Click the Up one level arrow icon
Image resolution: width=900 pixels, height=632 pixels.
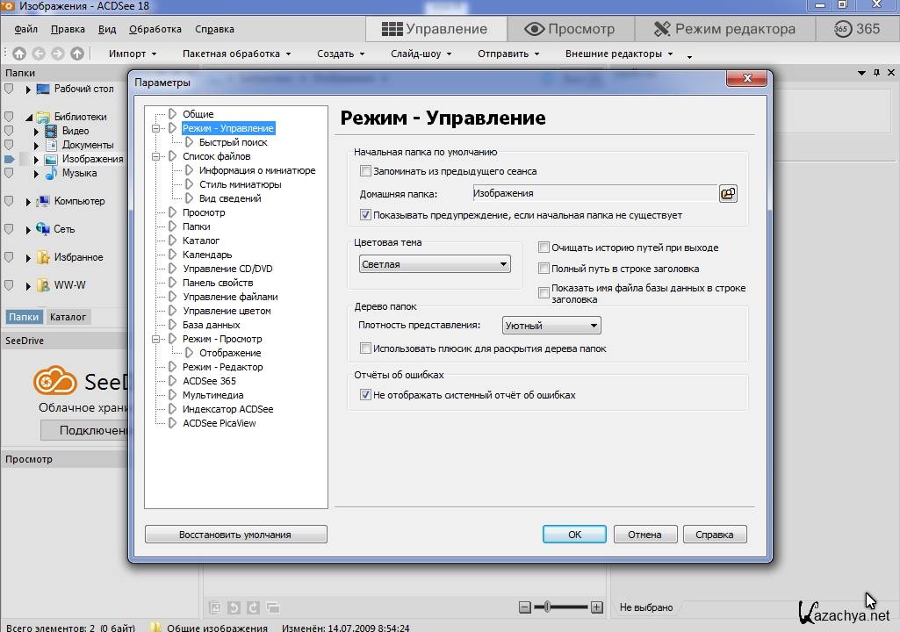pos(77,54)
